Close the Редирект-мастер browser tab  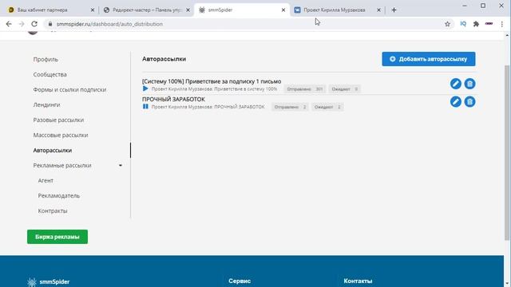click(188, 10)
